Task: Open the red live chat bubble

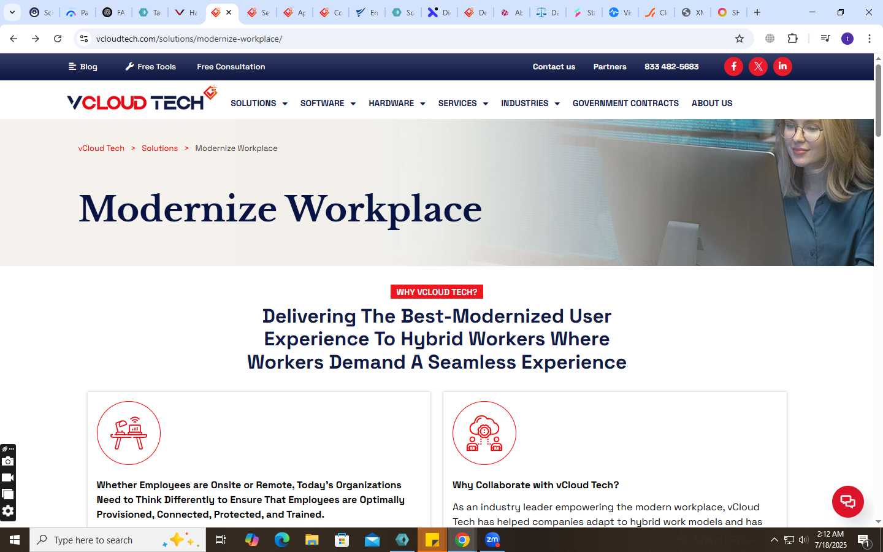Action: tap(847, 501)
